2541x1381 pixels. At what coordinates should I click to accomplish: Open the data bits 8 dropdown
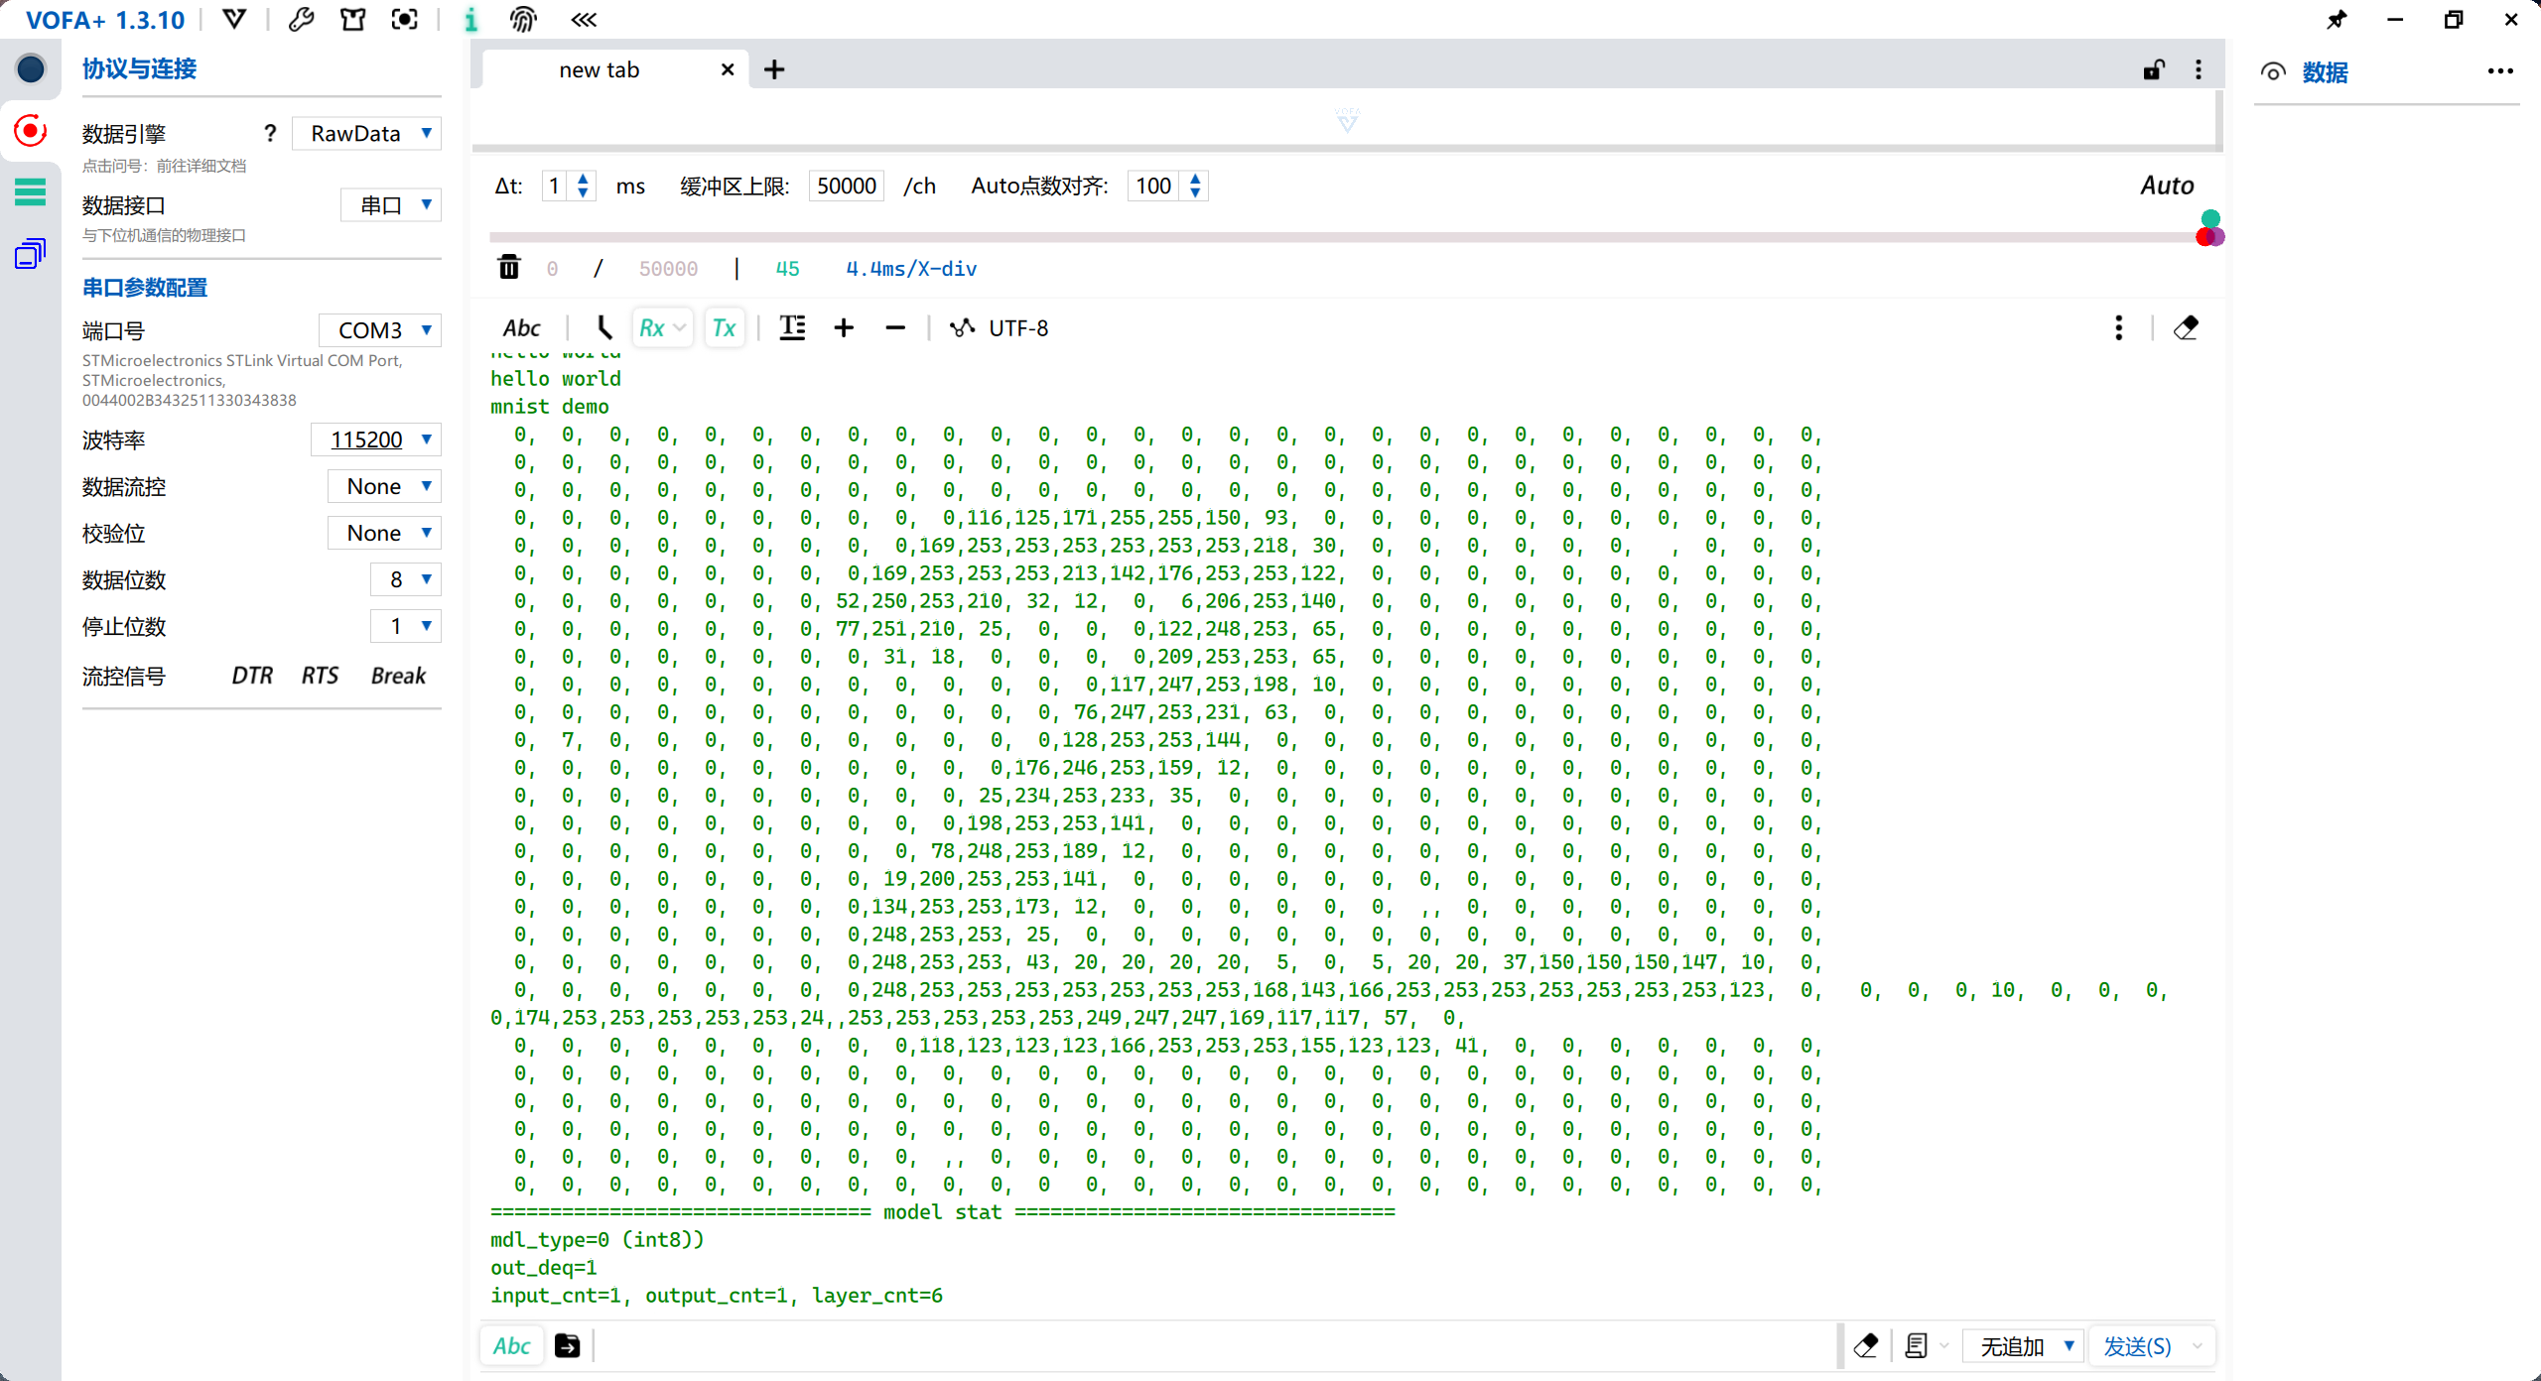406,579
